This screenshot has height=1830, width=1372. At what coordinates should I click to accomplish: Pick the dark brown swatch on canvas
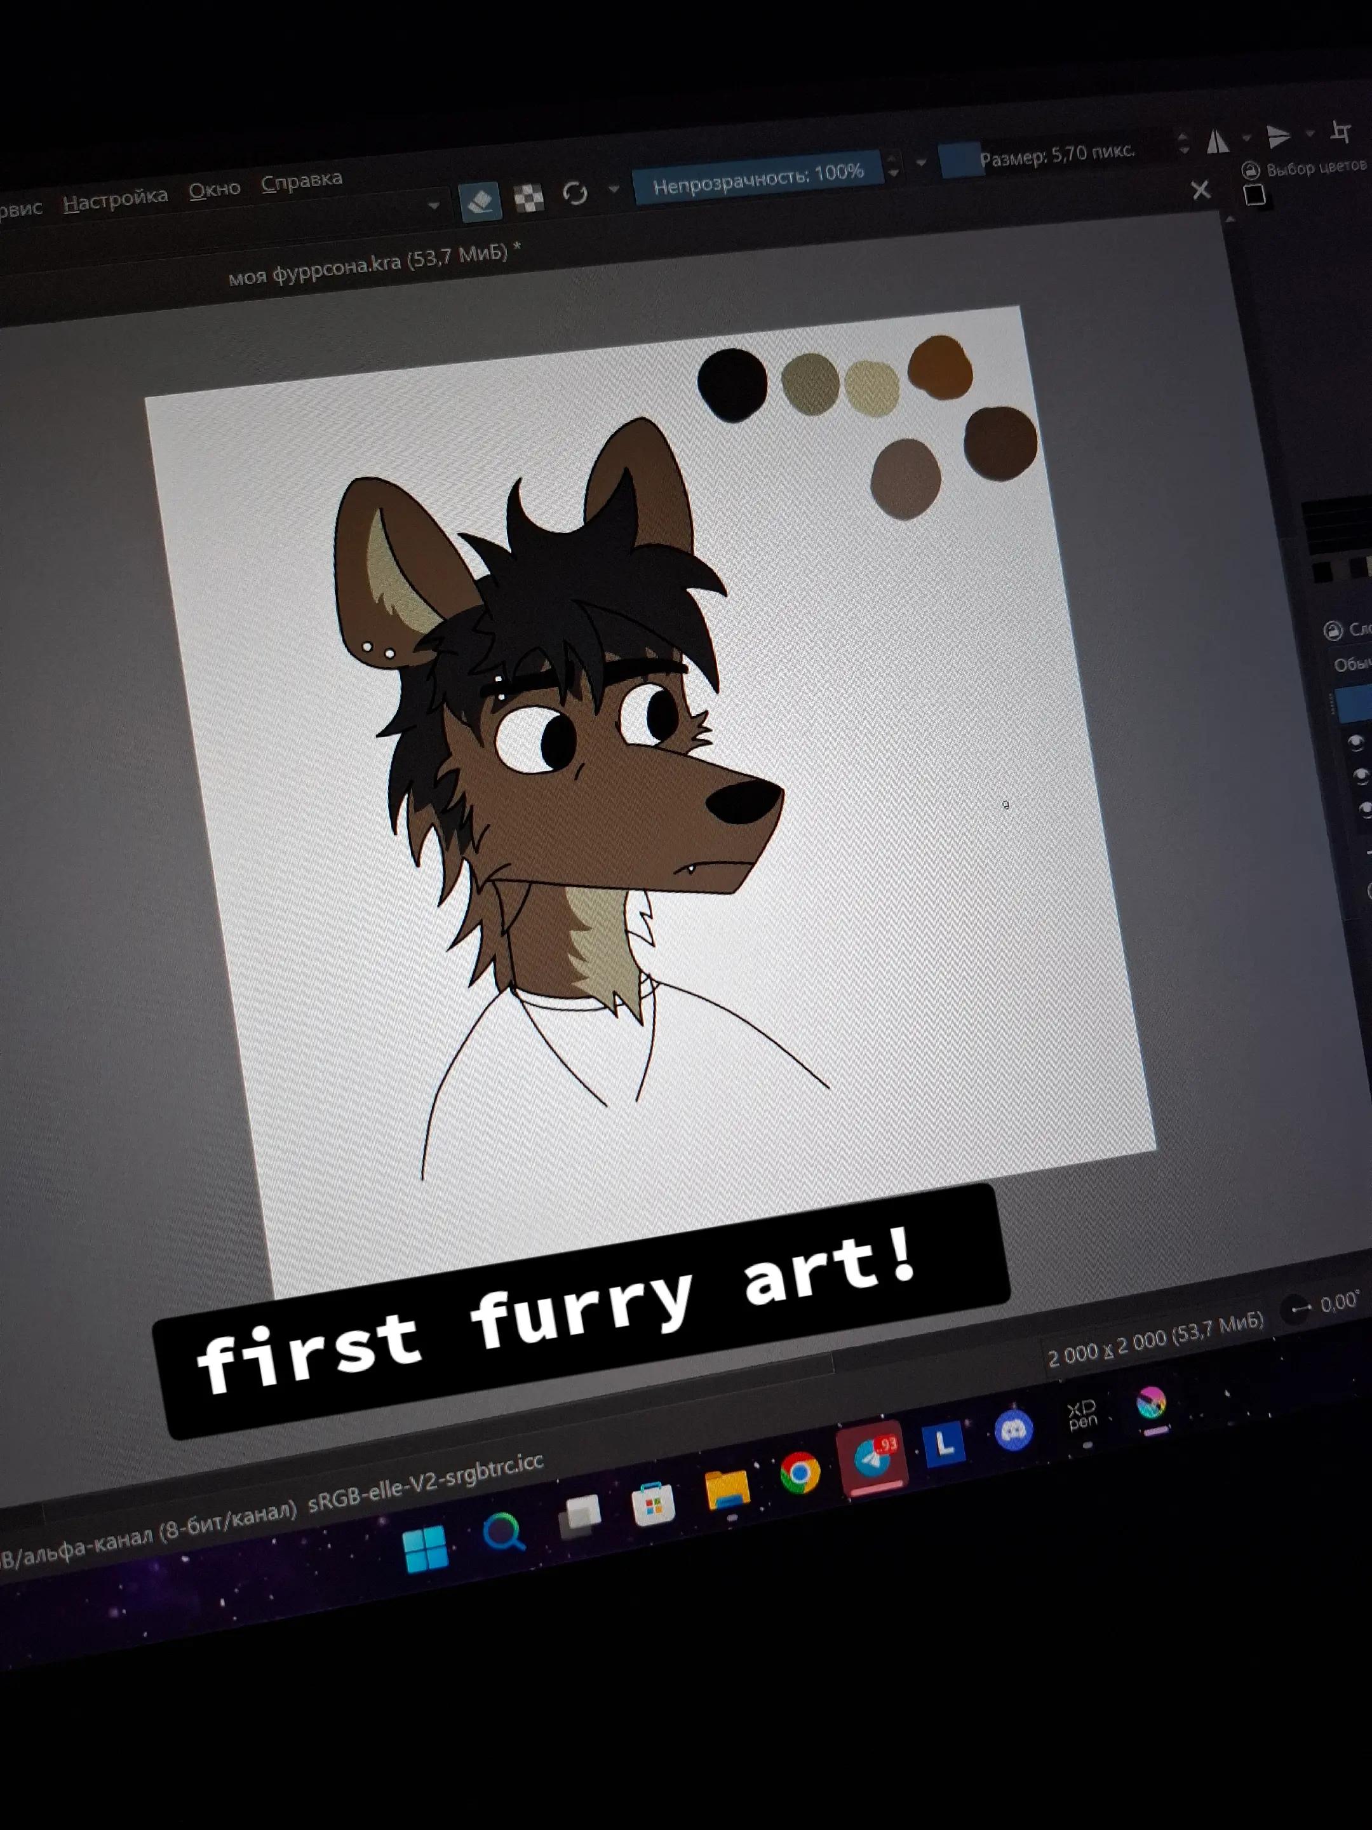pos(1000,443)
